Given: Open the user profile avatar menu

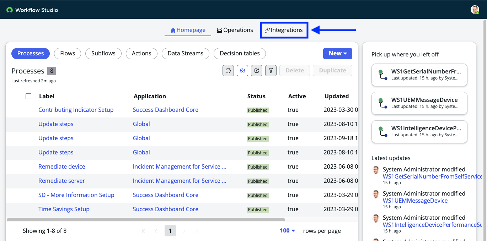Looking at the screenshot, I should 475,10.
